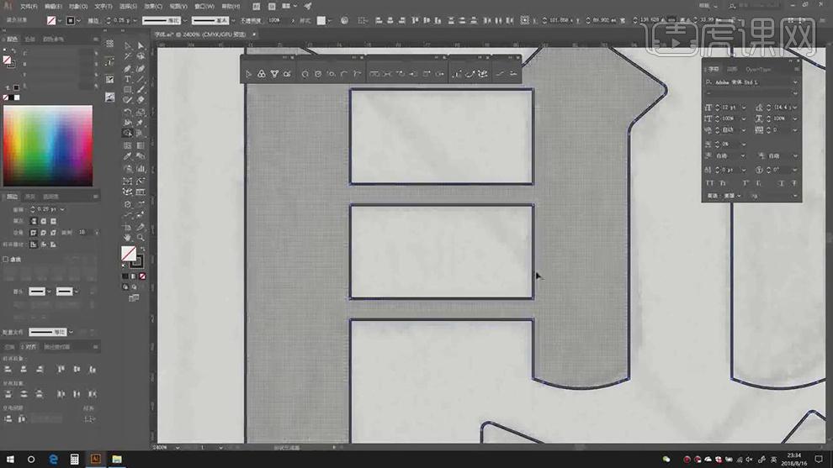Screen dimensions: 833x468
Task: Open zoom level dropdown in status bar
Action: pyautogui.click(x=177, y=447)
